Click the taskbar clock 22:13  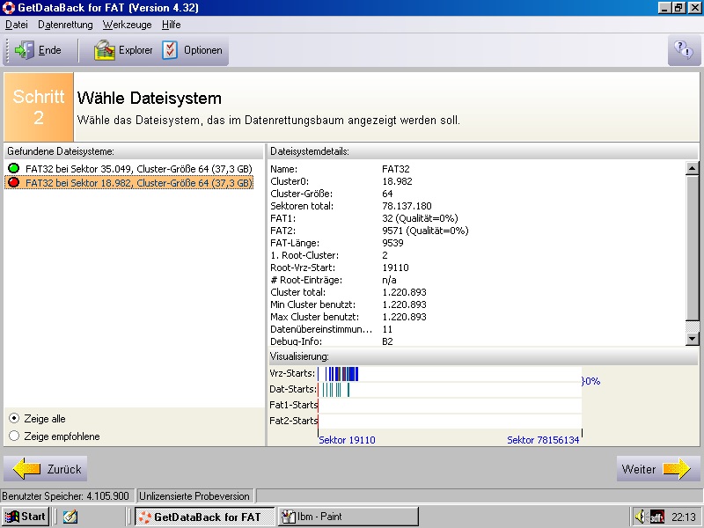[684, 517]
